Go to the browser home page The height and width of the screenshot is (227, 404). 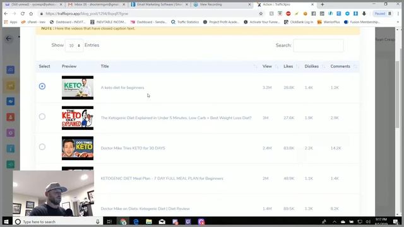(x=31, y=14)
